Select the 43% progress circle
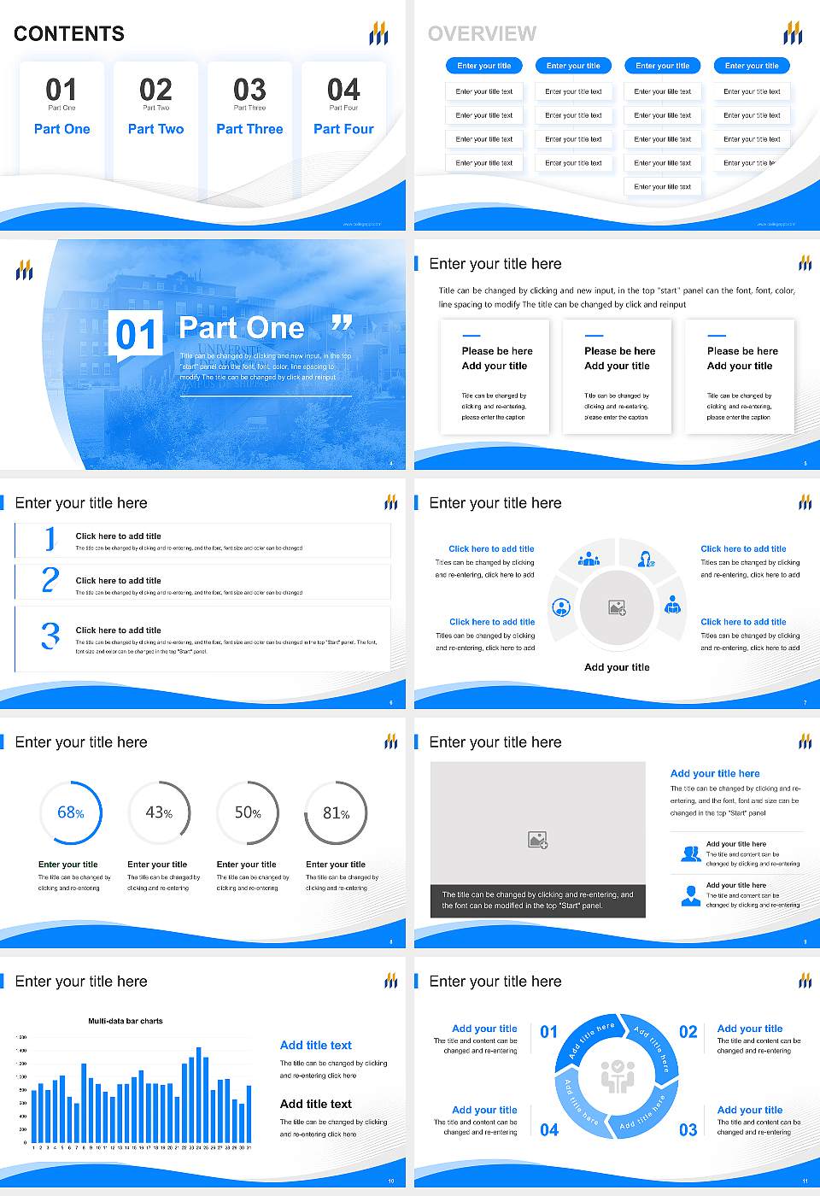 click(159, 812)
